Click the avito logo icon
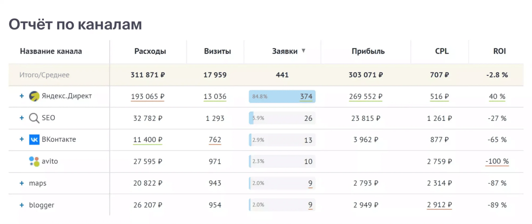This screenshot has height=224, width=532. click(x=34, y=161)
